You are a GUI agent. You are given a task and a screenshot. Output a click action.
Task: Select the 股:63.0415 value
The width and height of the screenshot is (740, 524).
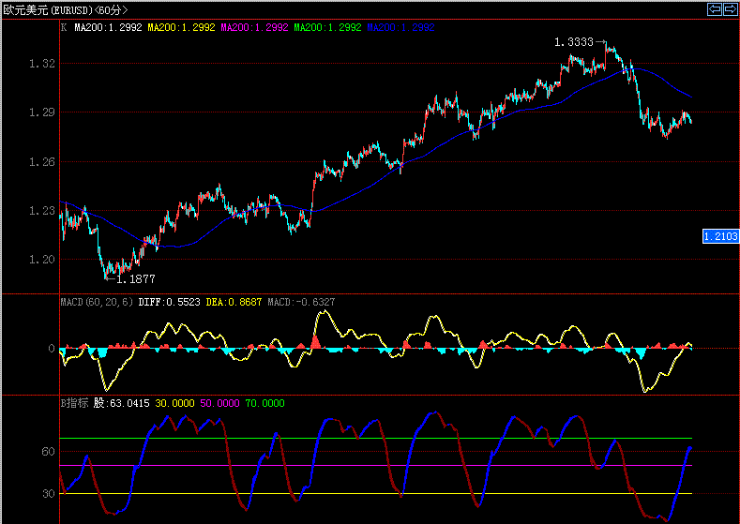pos(122,403)
